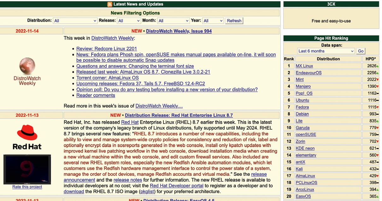Viewport: 382px width, 201px height.
Task: Expand the Distribution filter dropdown
Action: (75, 21)
